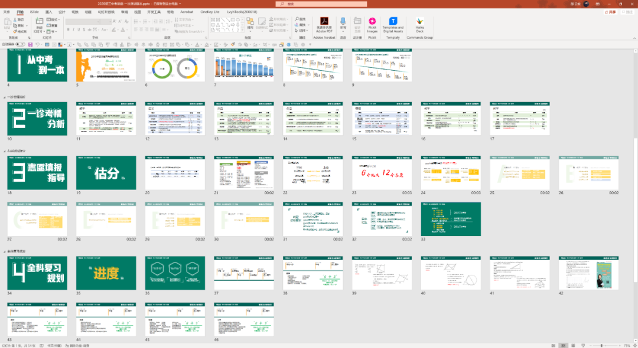Select slide 19 thumbnail titled 估分
Screen dimensions: 638x348
click(106, 173)
